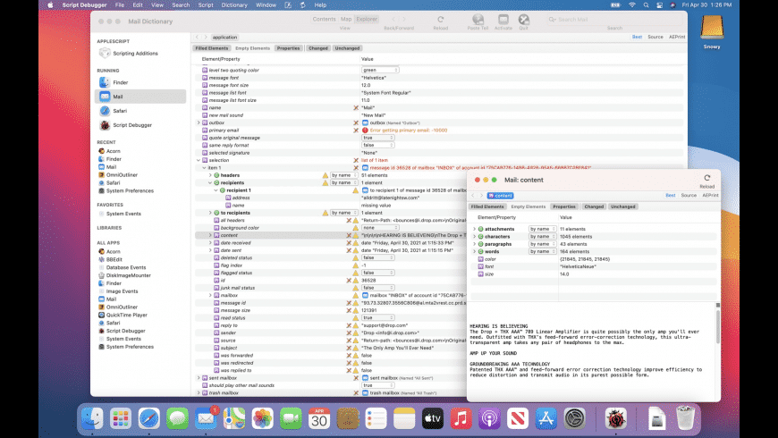This screenshot has height=438, width=778.
Task: Expand the outbox row
Action: tap(199, 122)
